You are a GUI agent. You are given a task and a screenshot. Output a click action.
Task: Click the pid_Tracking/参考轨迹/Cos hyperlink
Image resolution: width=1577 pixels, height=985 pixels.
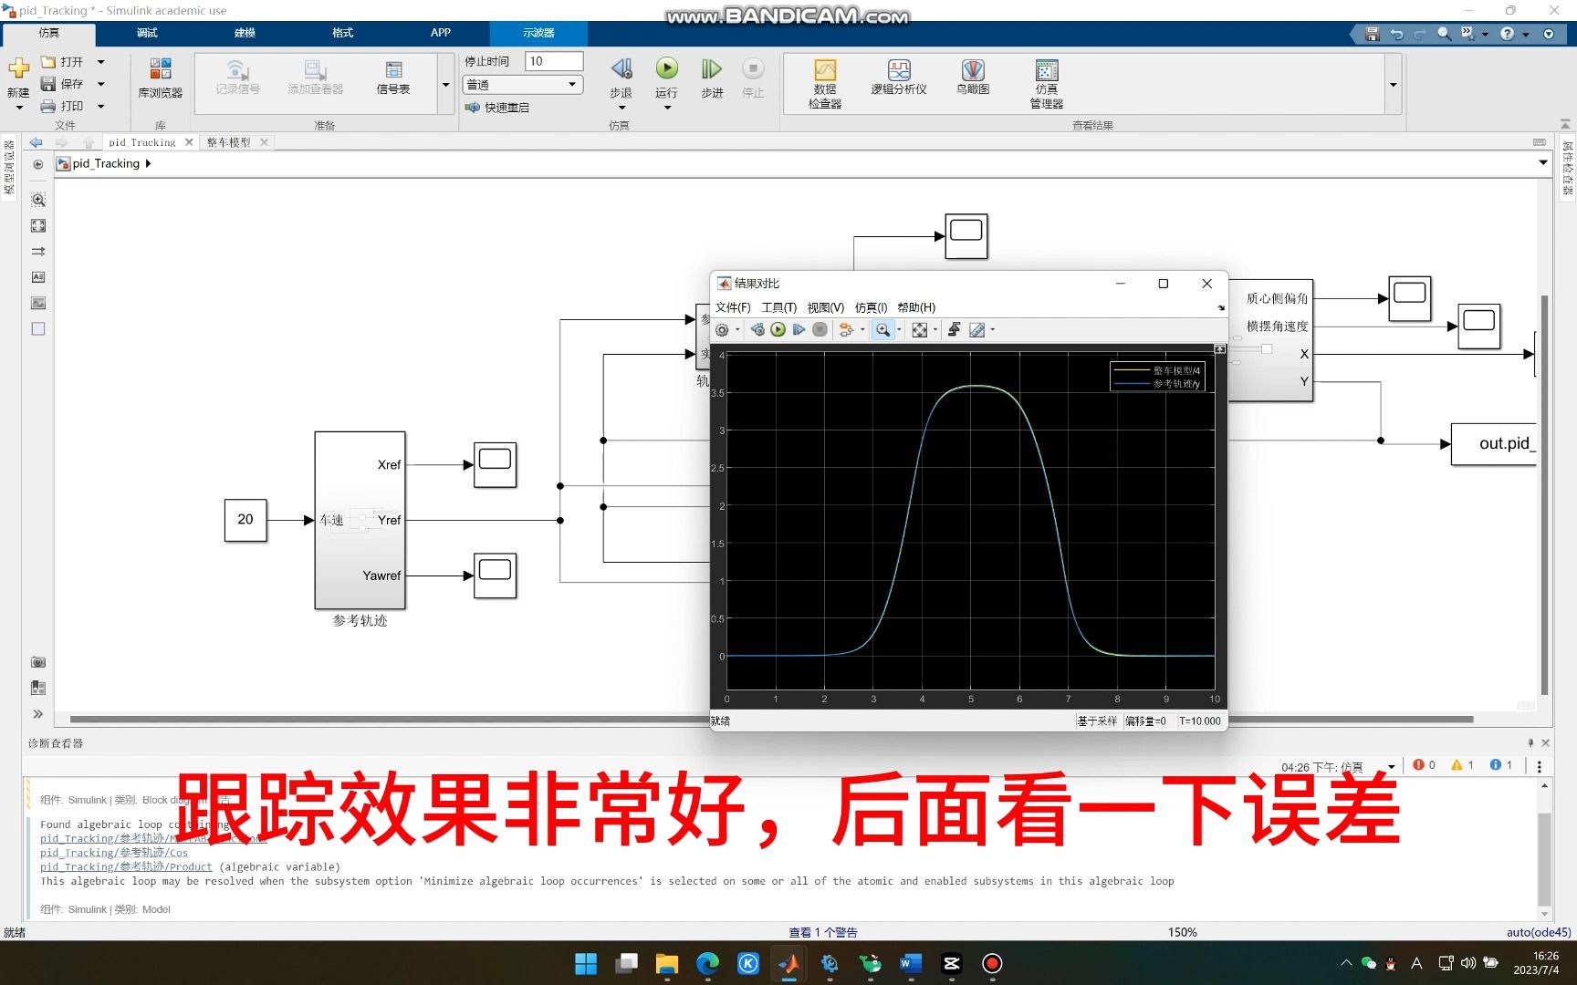113,852
